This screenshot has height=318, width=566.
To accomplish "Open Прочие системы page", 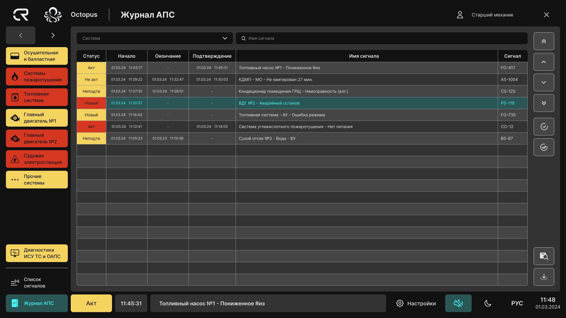I will click(37, 180).
